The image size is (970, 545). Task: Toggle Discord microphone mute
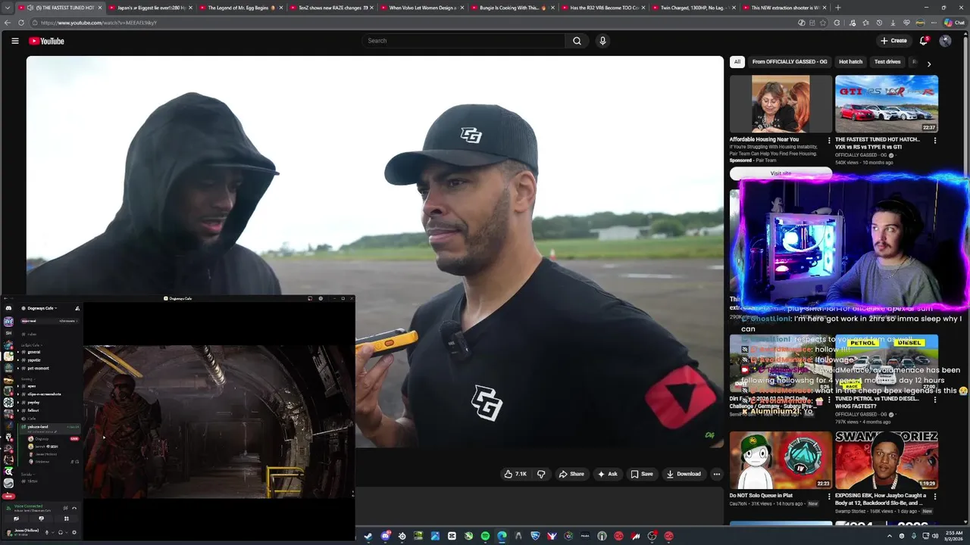tap(47, 532)
